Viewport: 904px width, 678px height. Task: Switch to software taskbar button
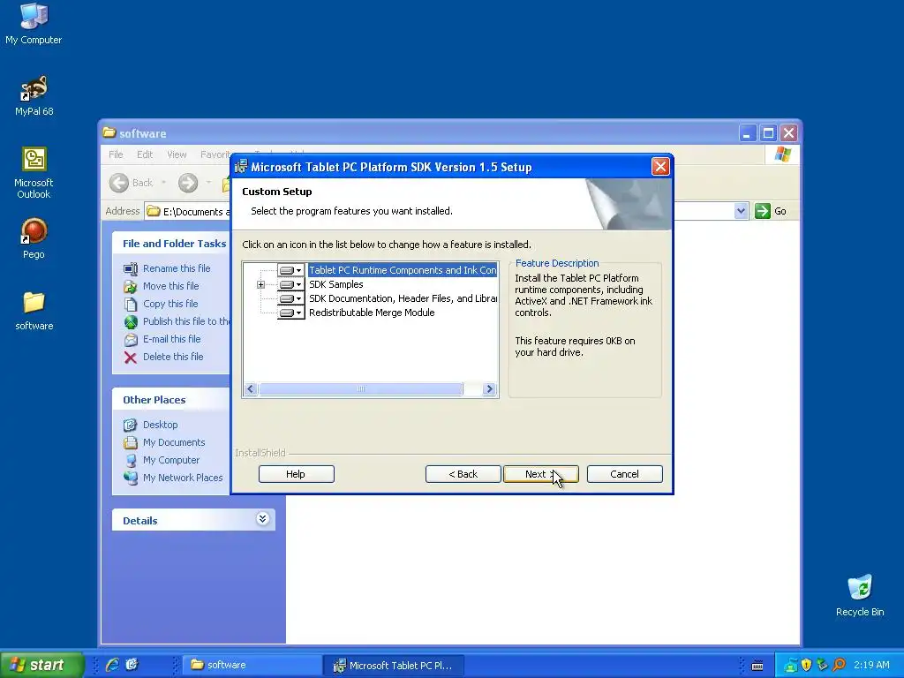point(252,665)
